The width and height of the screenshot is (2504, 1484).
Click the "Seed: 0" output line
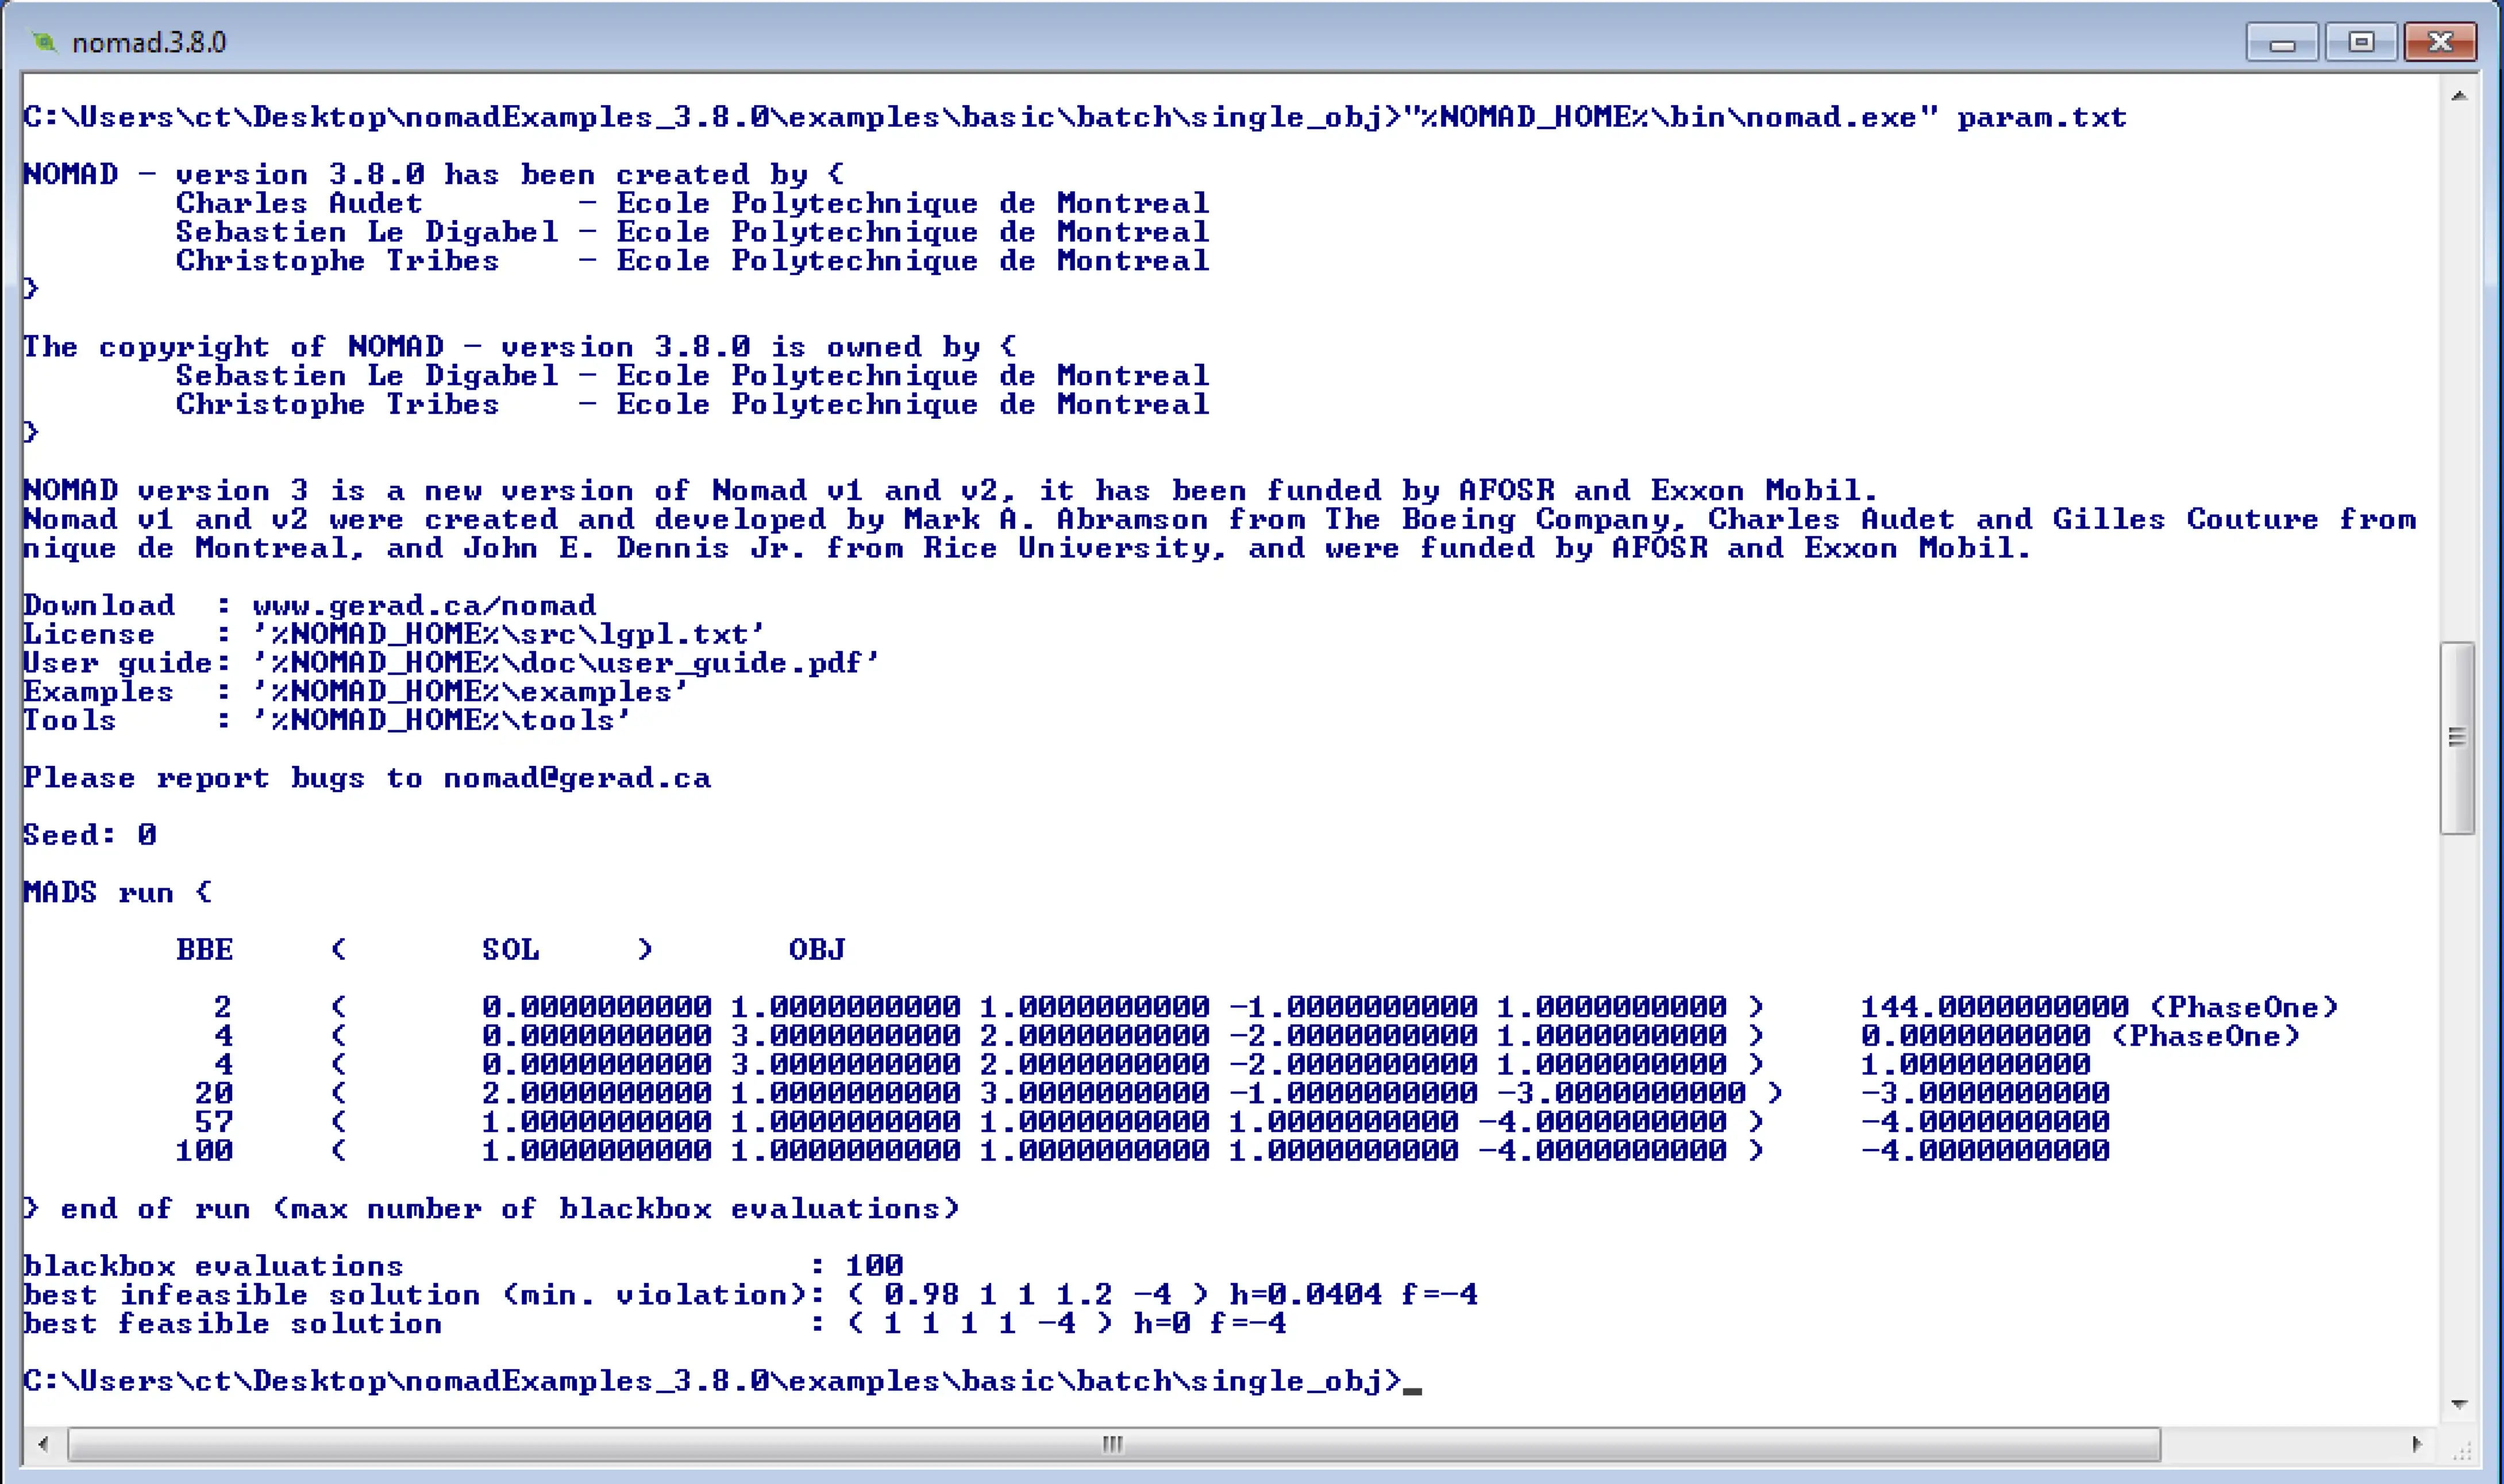pos(90,835)
